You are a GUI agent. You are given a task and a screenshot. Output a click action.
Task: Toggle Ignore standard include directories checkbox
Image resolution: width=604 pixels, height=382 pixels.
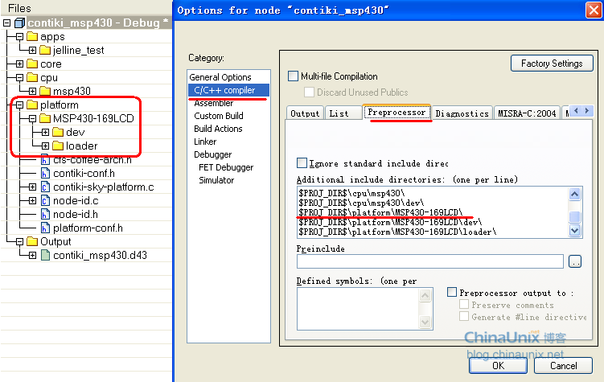pos(302,162)
